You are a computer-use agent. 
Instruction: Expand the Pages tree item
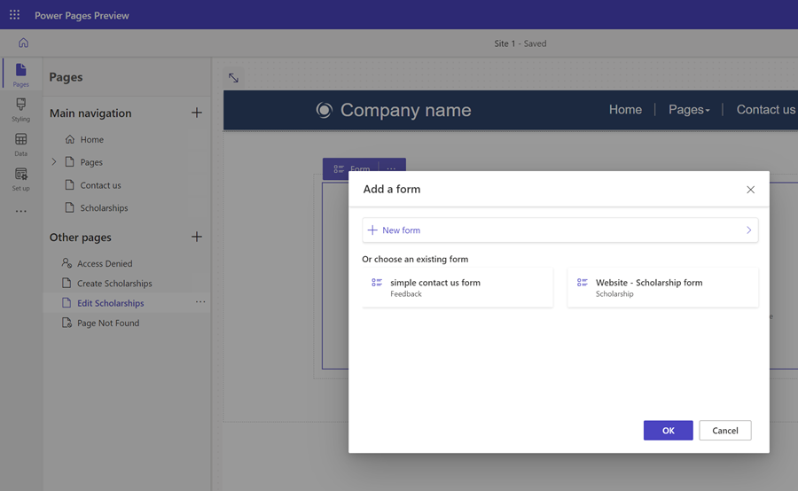54,162
